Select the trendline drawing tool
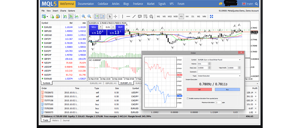This screenshot has width=308, height=128. click(x=134, y=16)
